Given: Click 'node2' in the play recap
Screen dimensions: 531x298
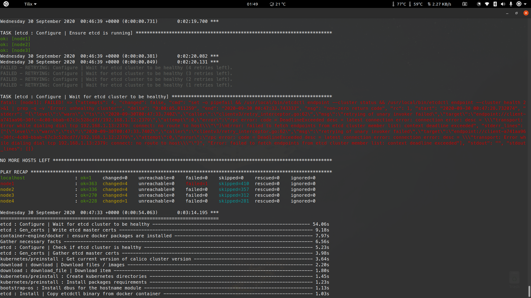Looking at the screenshot, I should pyautogui.click(x=7, y=189).
